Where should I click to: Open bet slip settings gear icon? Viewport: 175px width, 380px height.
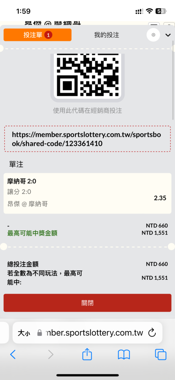pos(153,35)
